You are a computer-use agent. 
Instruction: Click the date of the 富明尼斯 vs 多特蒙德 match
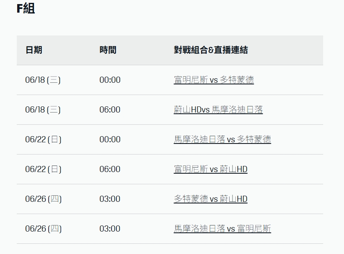tap(43, 80)
